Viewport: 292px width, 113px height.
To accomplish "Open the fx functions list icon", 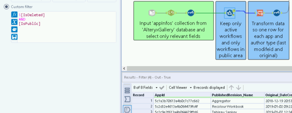I will (14, 15).
